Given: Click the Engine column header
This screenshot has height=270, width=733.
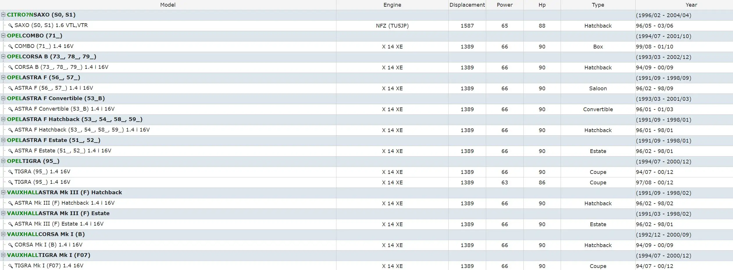Looking at the screenshot, I should [392, 5].
